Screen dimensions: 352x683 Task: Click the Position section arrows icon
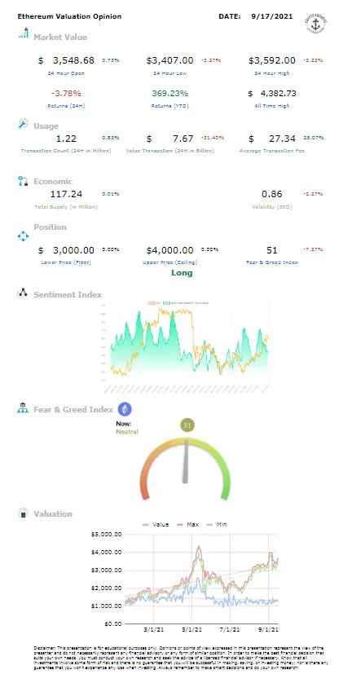23,236
